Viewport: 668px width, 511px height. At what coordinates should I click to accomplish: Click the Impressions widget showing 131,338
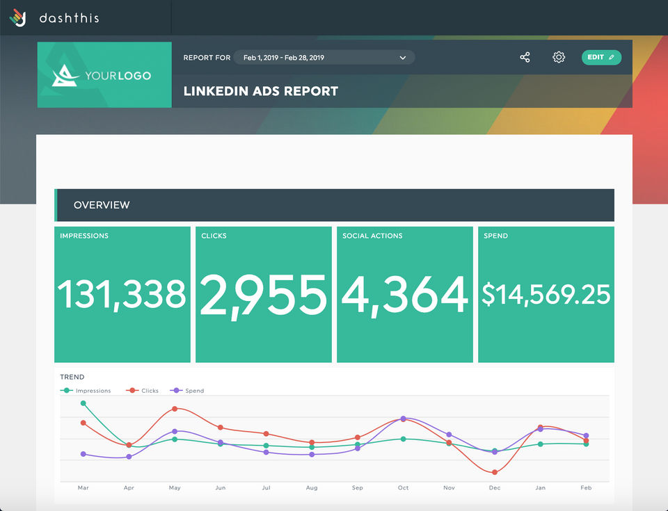(122, 294)
